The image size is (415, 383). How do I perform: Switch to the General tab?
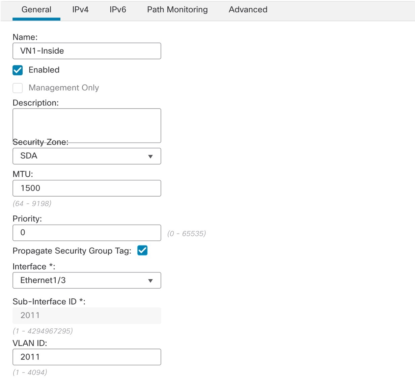36,9
